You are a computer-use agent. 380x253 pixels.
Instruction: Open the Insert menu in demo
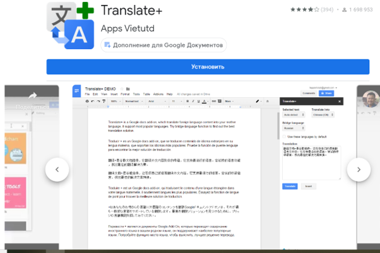pyautogui.click(x=114, y=94)
